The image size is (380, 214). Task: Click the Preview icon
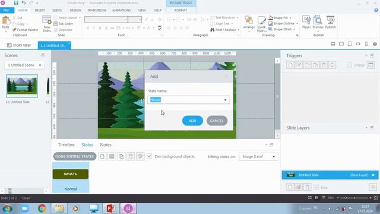tap(318, 20)
